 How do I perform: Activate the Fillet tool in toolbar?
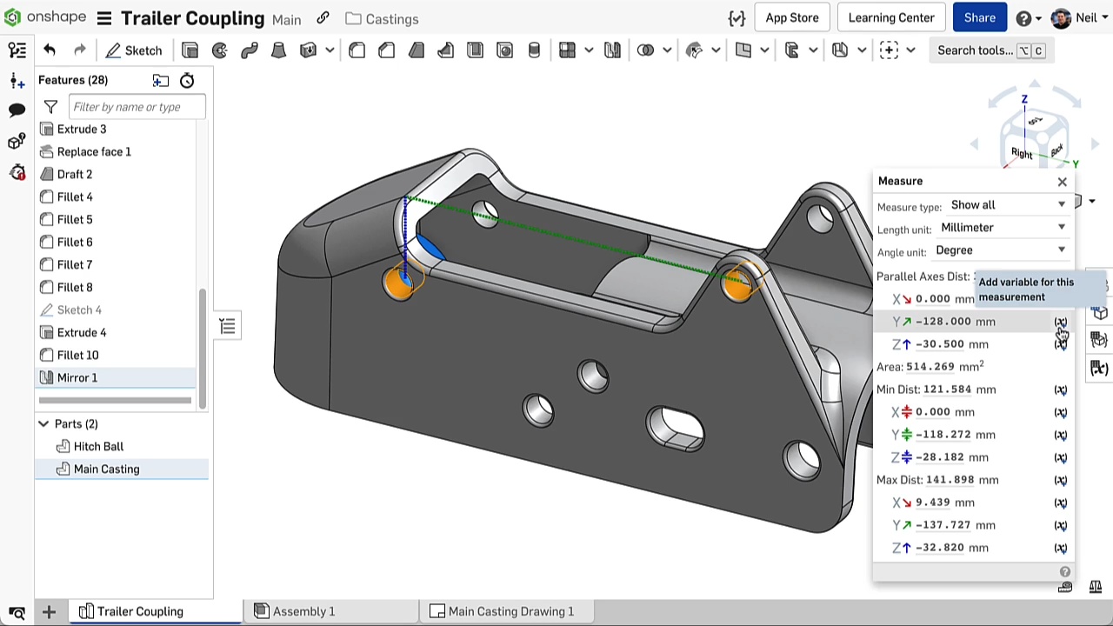[x=357, y=50]
